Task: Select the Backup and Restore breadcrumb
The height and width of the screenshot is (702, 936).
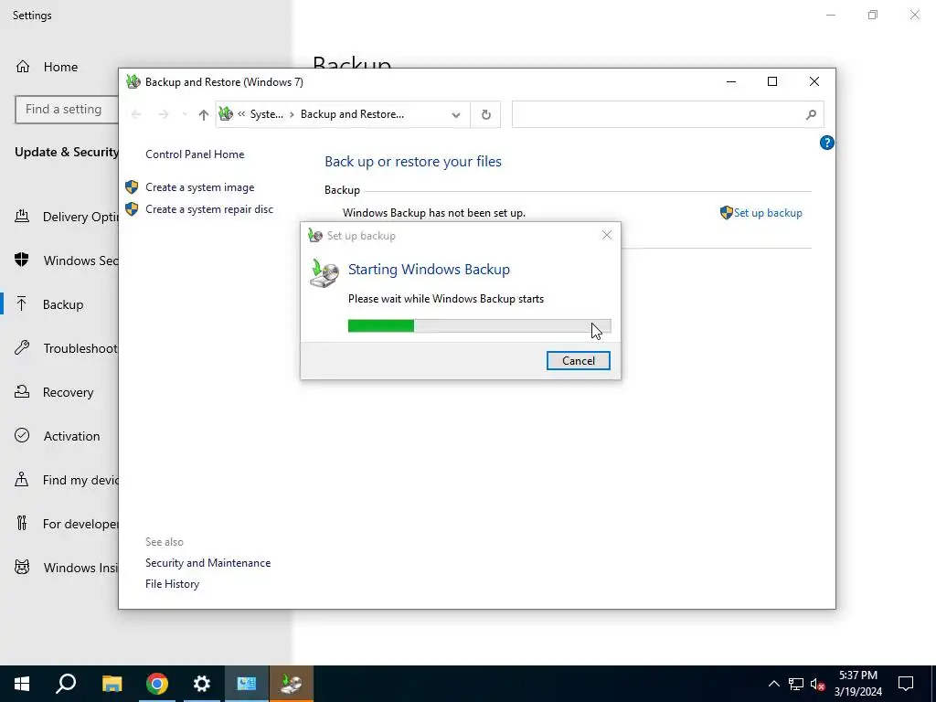Action: 352,114
